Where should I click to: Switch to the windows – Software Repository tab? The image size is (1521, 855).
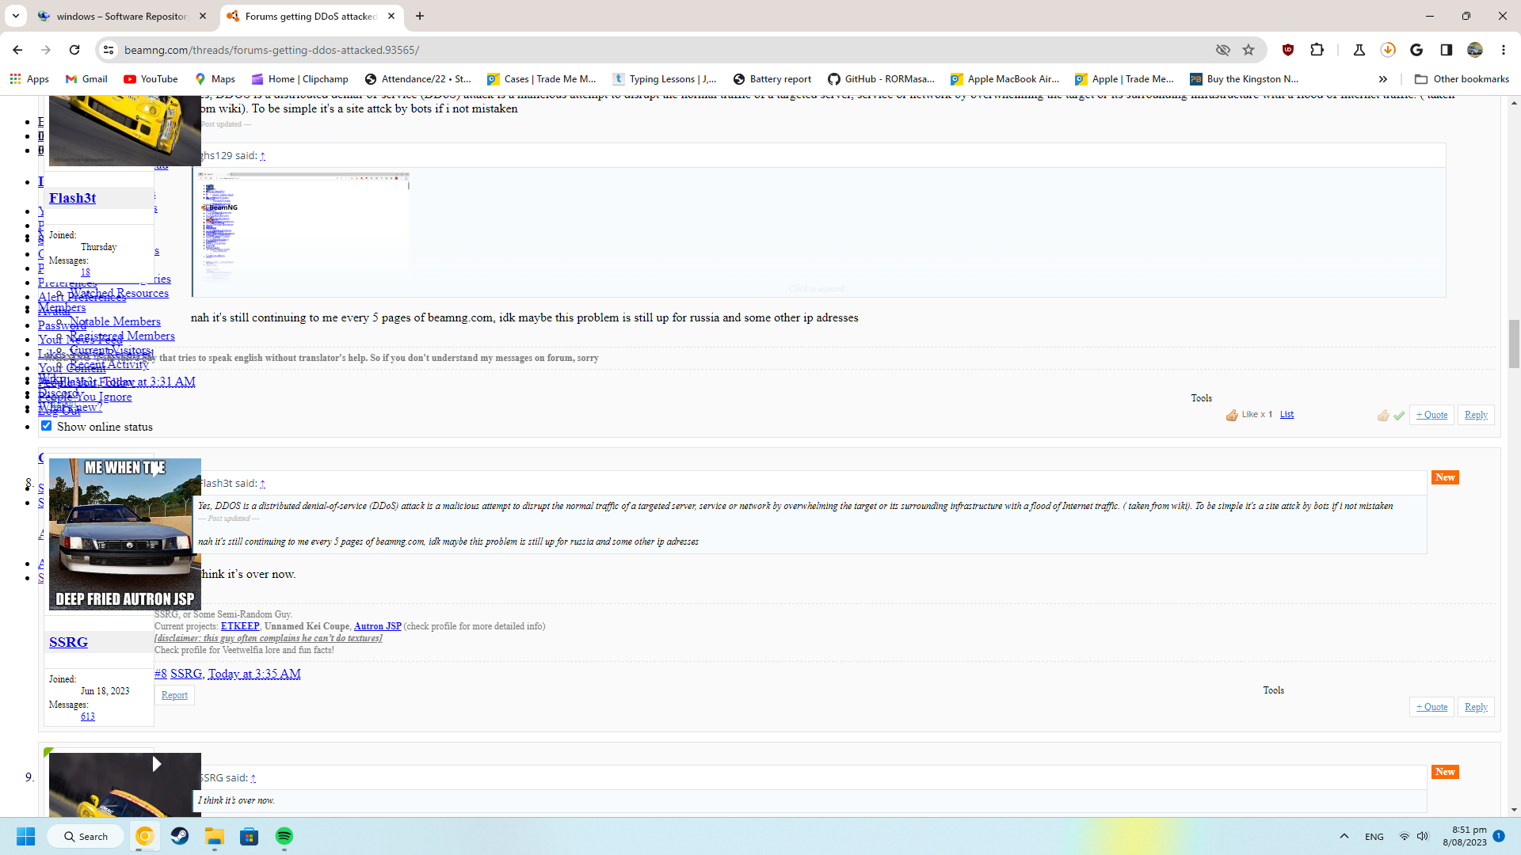pos(121,16)
